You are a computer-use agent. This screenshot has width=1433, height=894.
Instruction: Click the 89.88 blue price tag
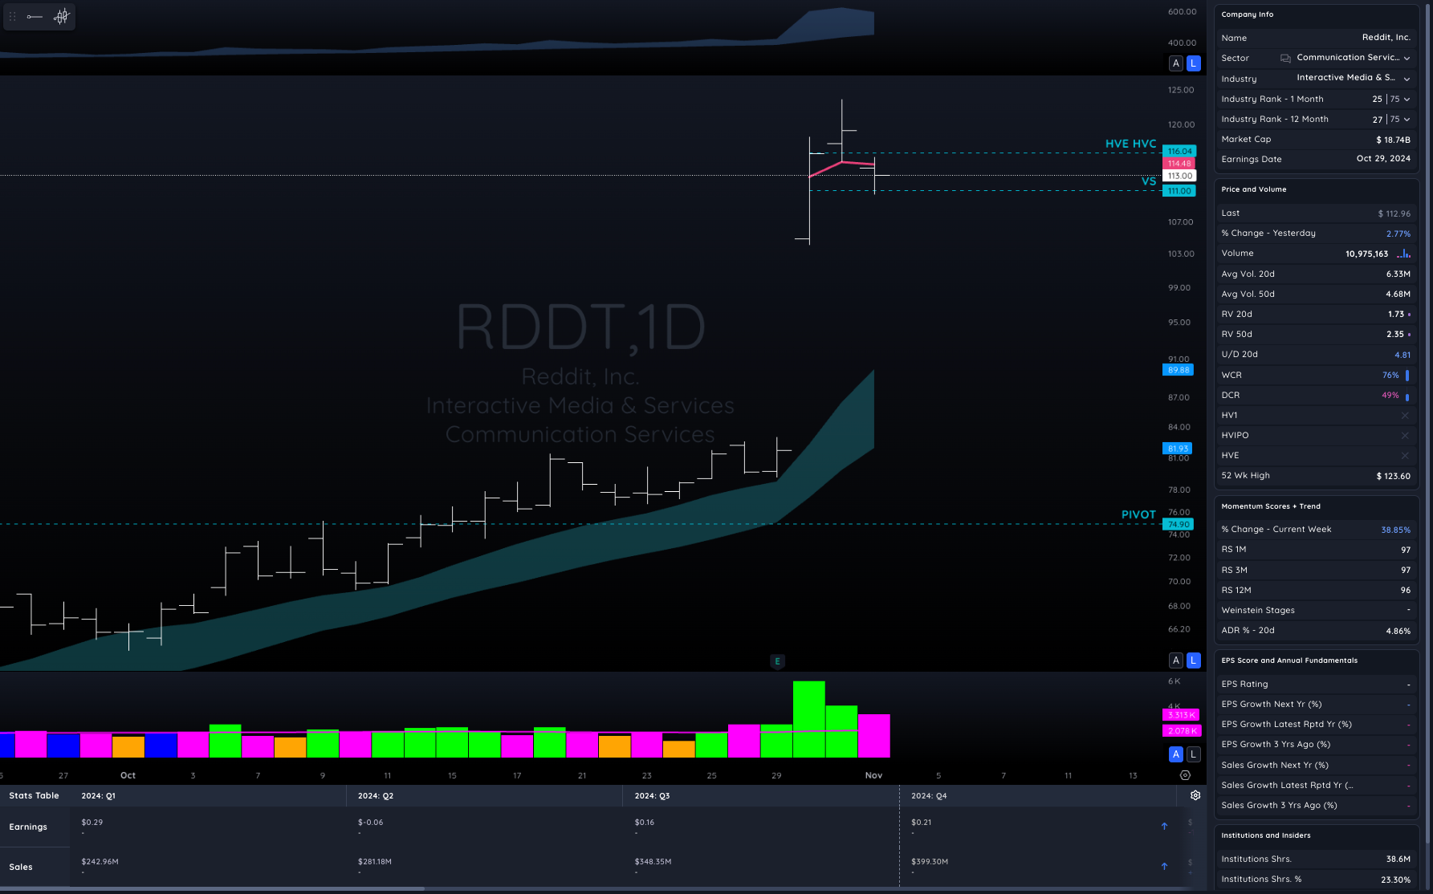coord(1178,370)
